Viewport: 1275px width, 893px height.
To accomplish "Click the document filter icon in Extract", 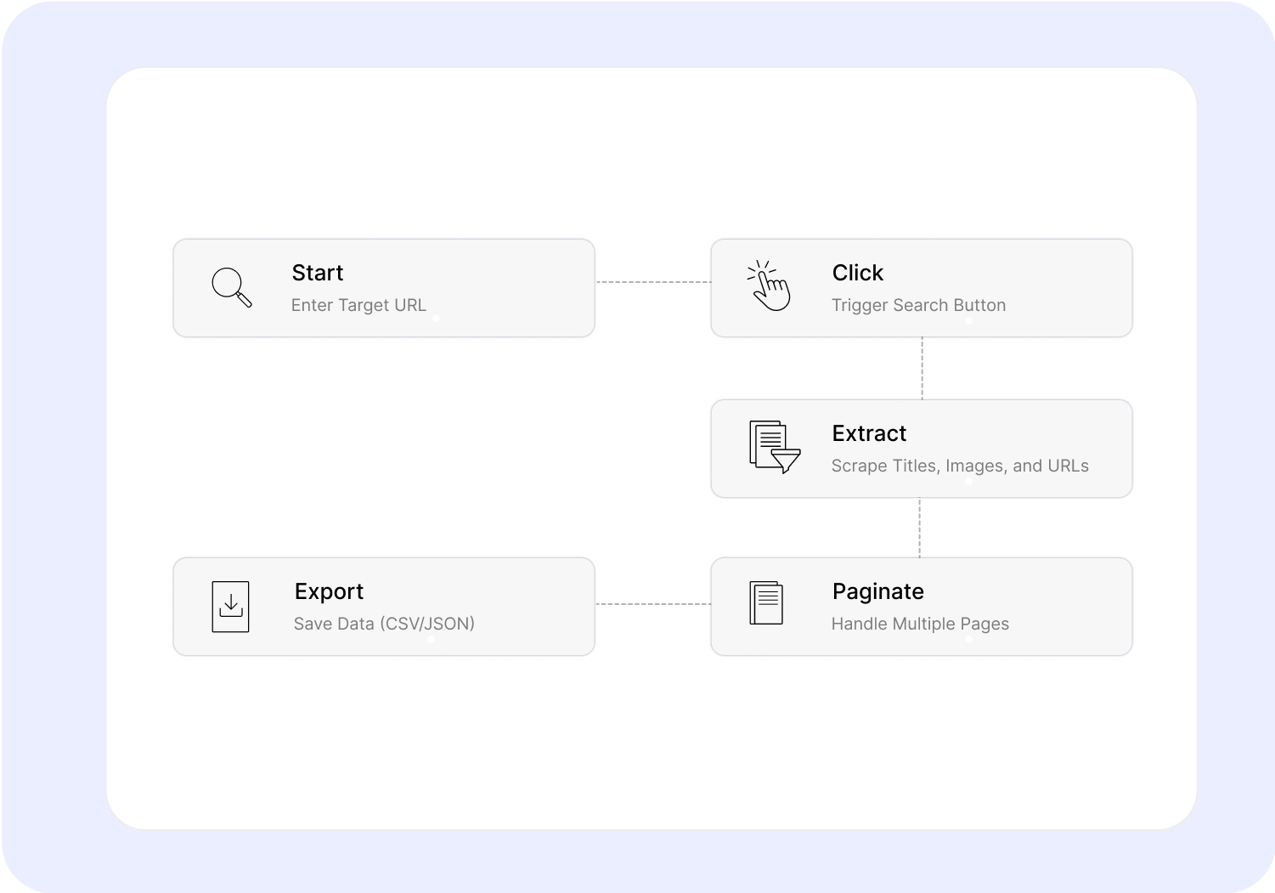I will [x=775, y=446].
